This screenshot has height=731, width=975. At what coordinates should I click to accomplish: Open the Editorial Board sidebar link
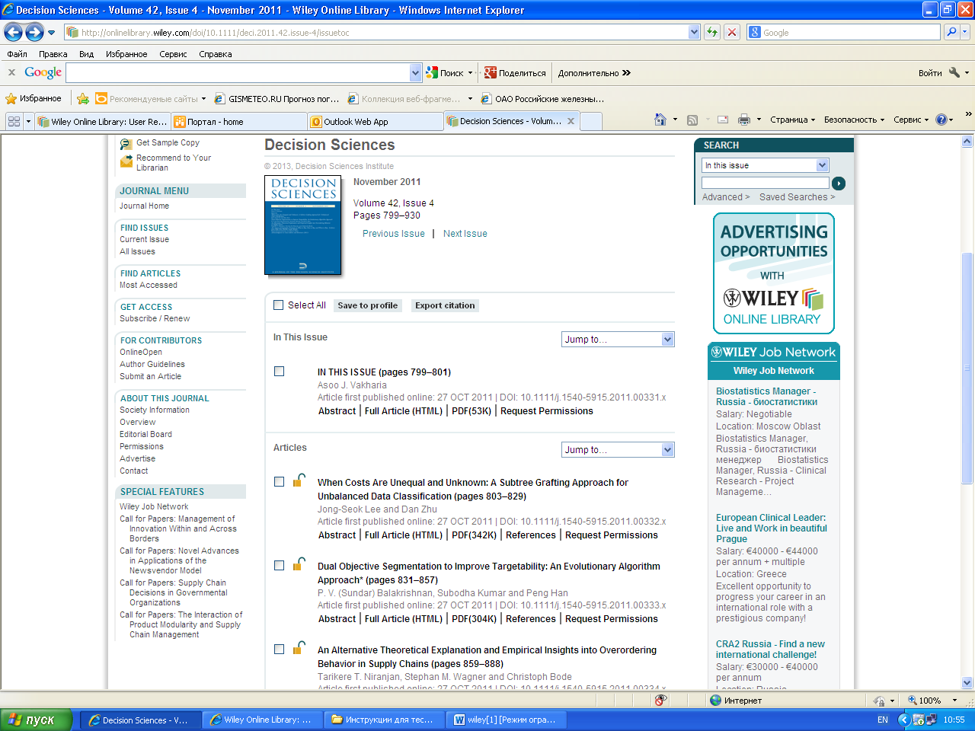[x=145, y=434]
